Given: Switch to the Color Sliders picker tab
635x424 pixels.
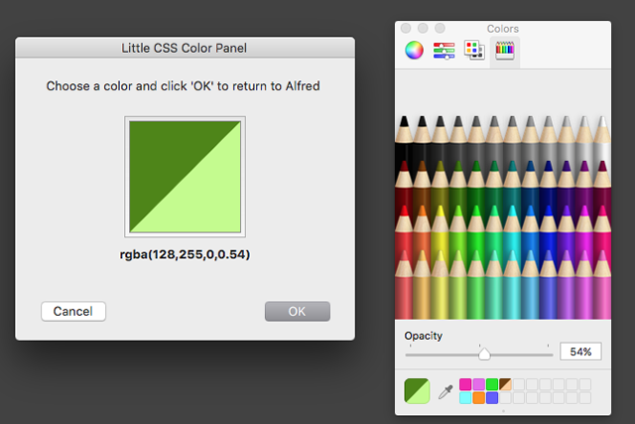Looking at the screenshot, I should click(x=444, y=49).
